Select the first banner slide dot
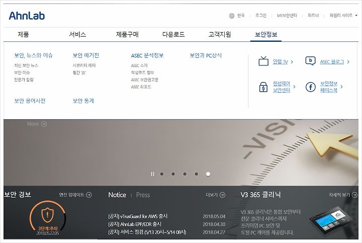This screenshot has width=362, height=243. click(162, 174)
